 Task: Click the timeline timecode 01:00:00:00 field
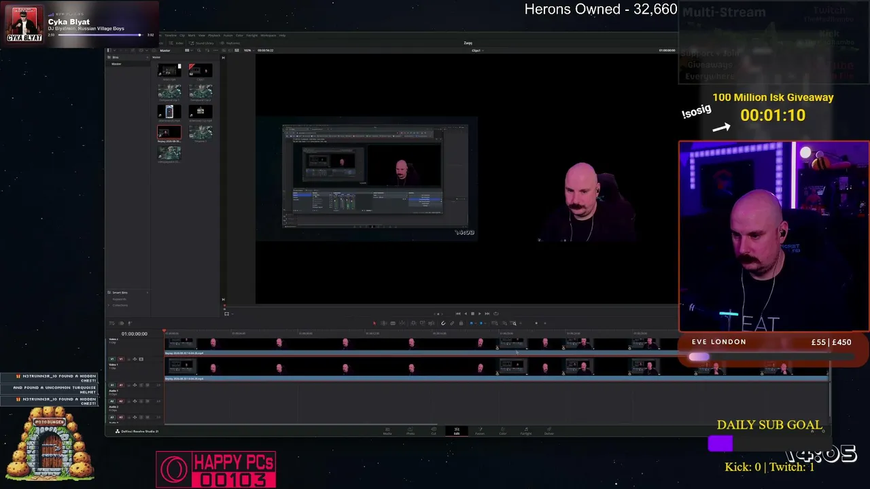pos(135,334)
